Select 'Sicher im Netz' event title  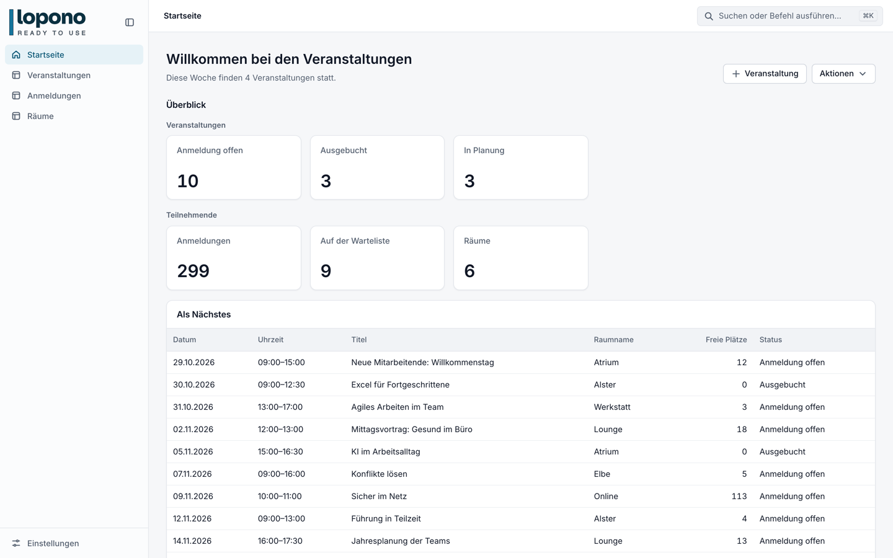(x=379, y=497)
